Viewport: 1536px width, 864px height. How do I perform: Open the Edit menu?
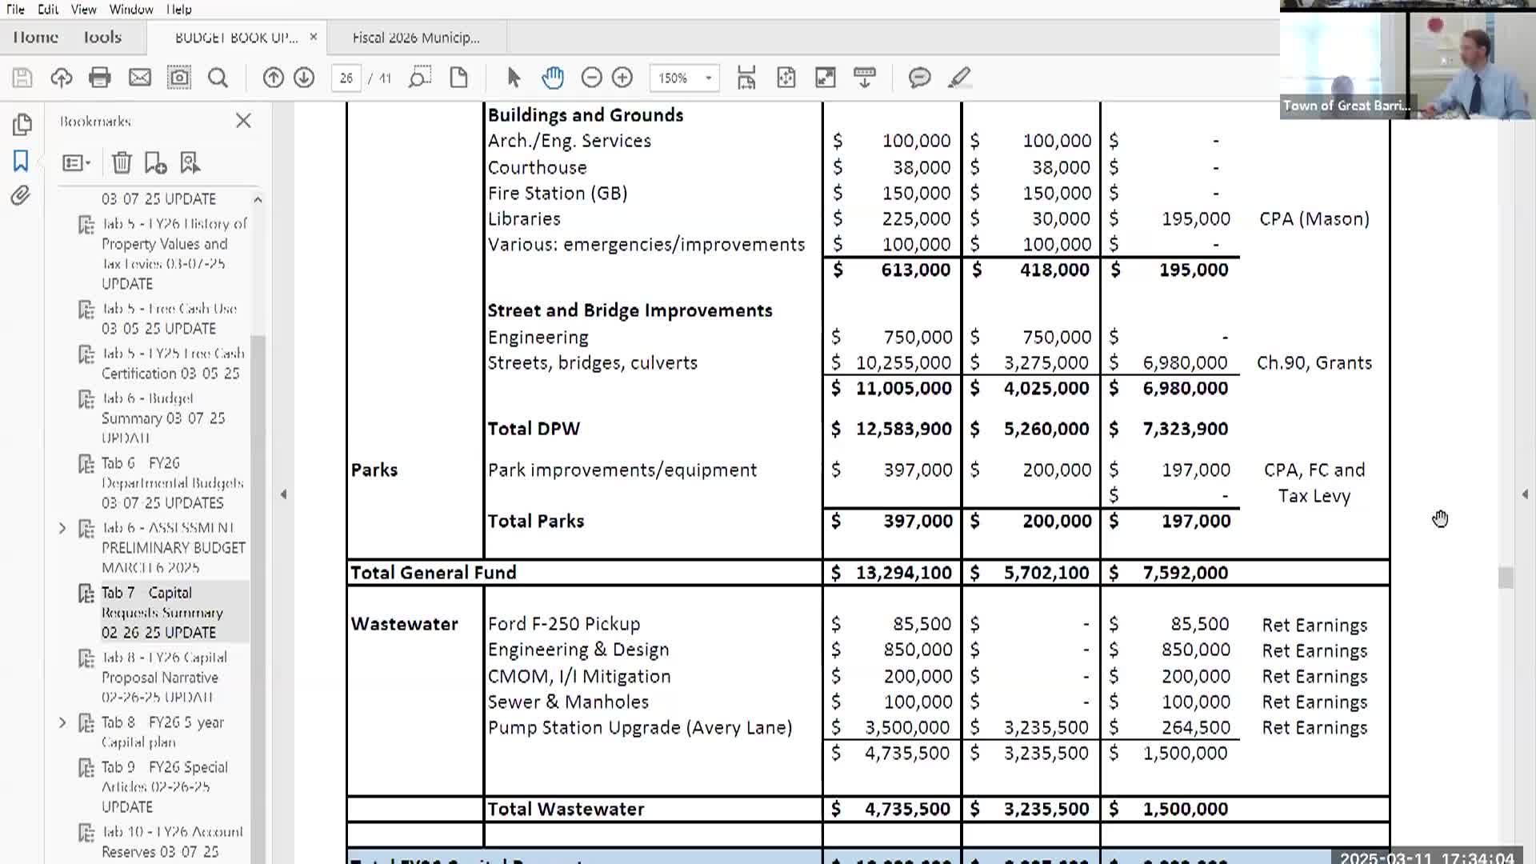(48, 10)
